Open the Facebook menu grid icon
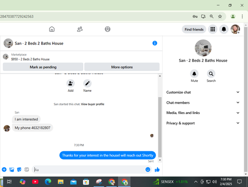Screen dimensions: 248x187 click(213, 29)
